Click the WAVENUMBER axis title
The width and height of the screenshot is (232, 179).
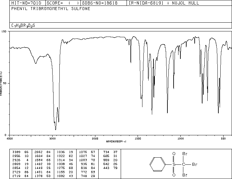click(116, 141)
